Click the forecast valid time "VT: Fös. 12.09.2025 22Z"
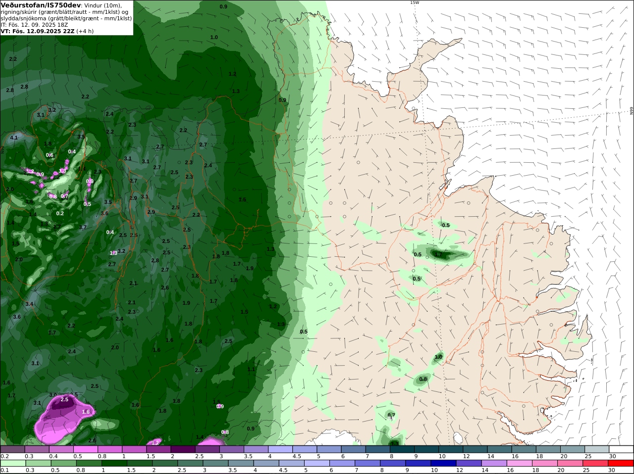634x474 pixels. (38, 31)
